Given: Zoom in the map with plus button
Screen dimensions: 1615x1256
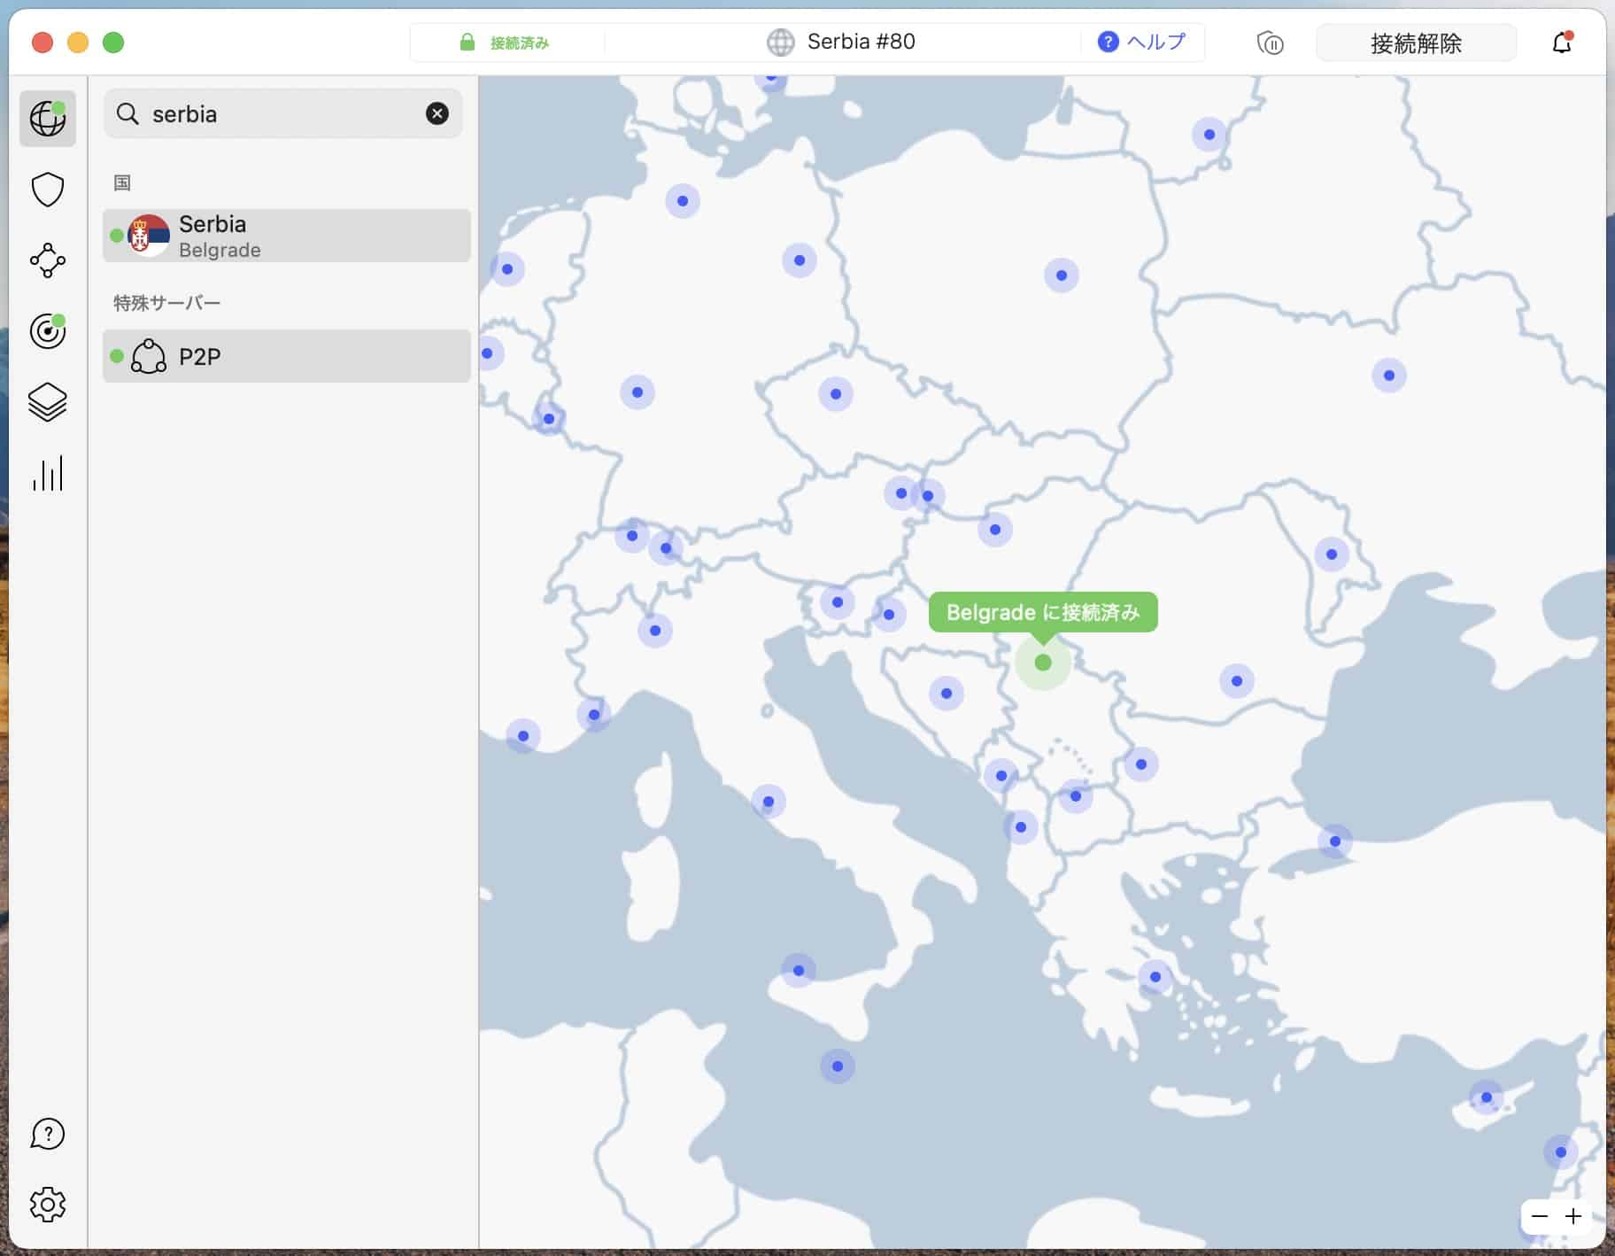Looking at the screenshot, I should pyautogui.click(x=1573, y=1216).
